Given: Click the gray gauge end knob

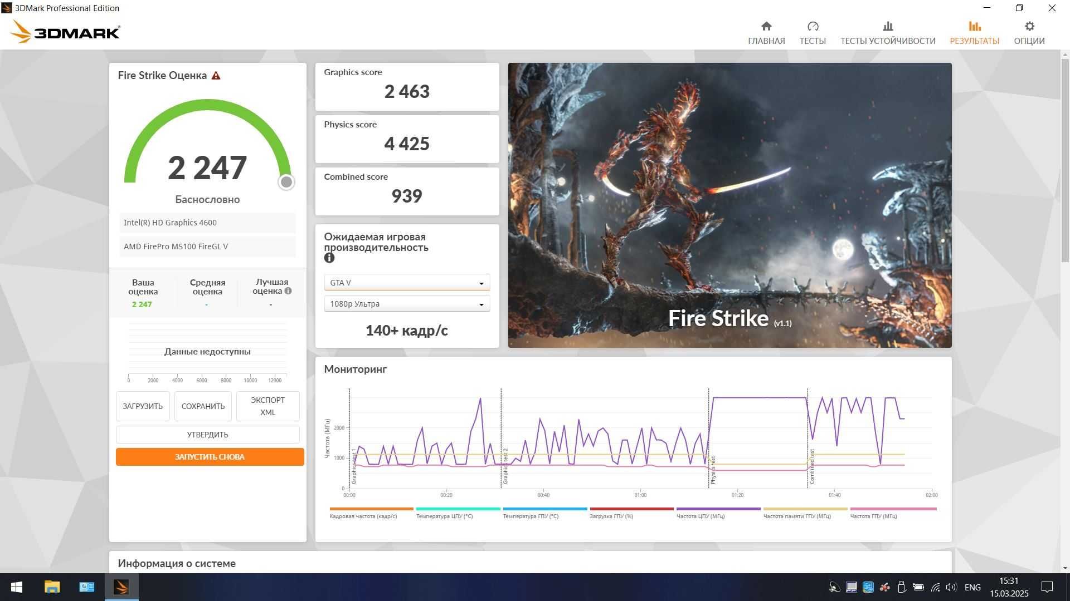Looking at the screenshot, I should (x=286, y=182).
